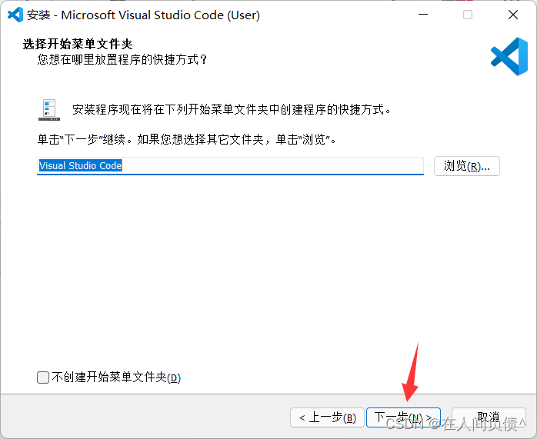Click the disabled maximize button
This screenshot has width=537, height=439.
[468, 15]
